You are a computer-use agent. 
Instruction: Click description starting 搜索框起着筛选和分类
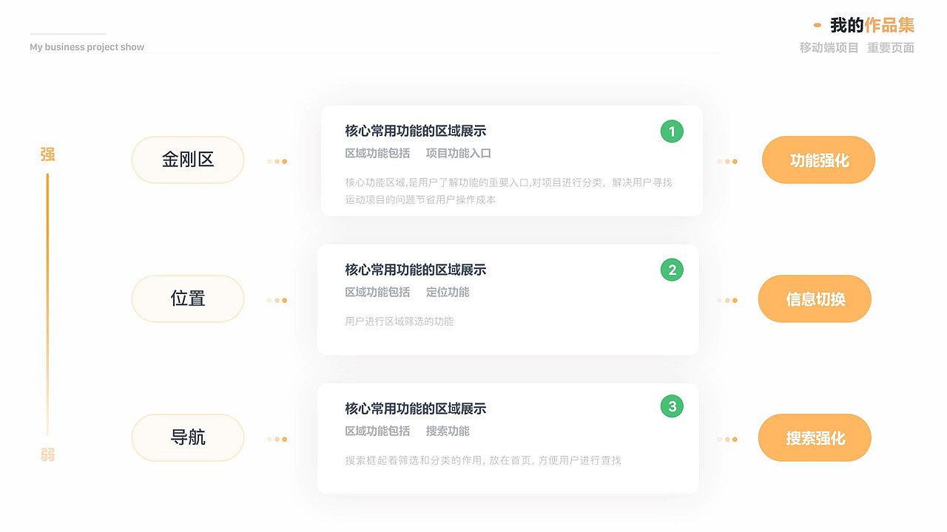point(483,460)
